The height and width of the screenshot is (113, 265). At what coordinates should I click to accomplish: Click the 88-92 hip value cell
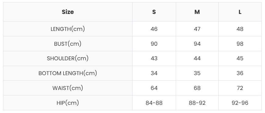197,103
